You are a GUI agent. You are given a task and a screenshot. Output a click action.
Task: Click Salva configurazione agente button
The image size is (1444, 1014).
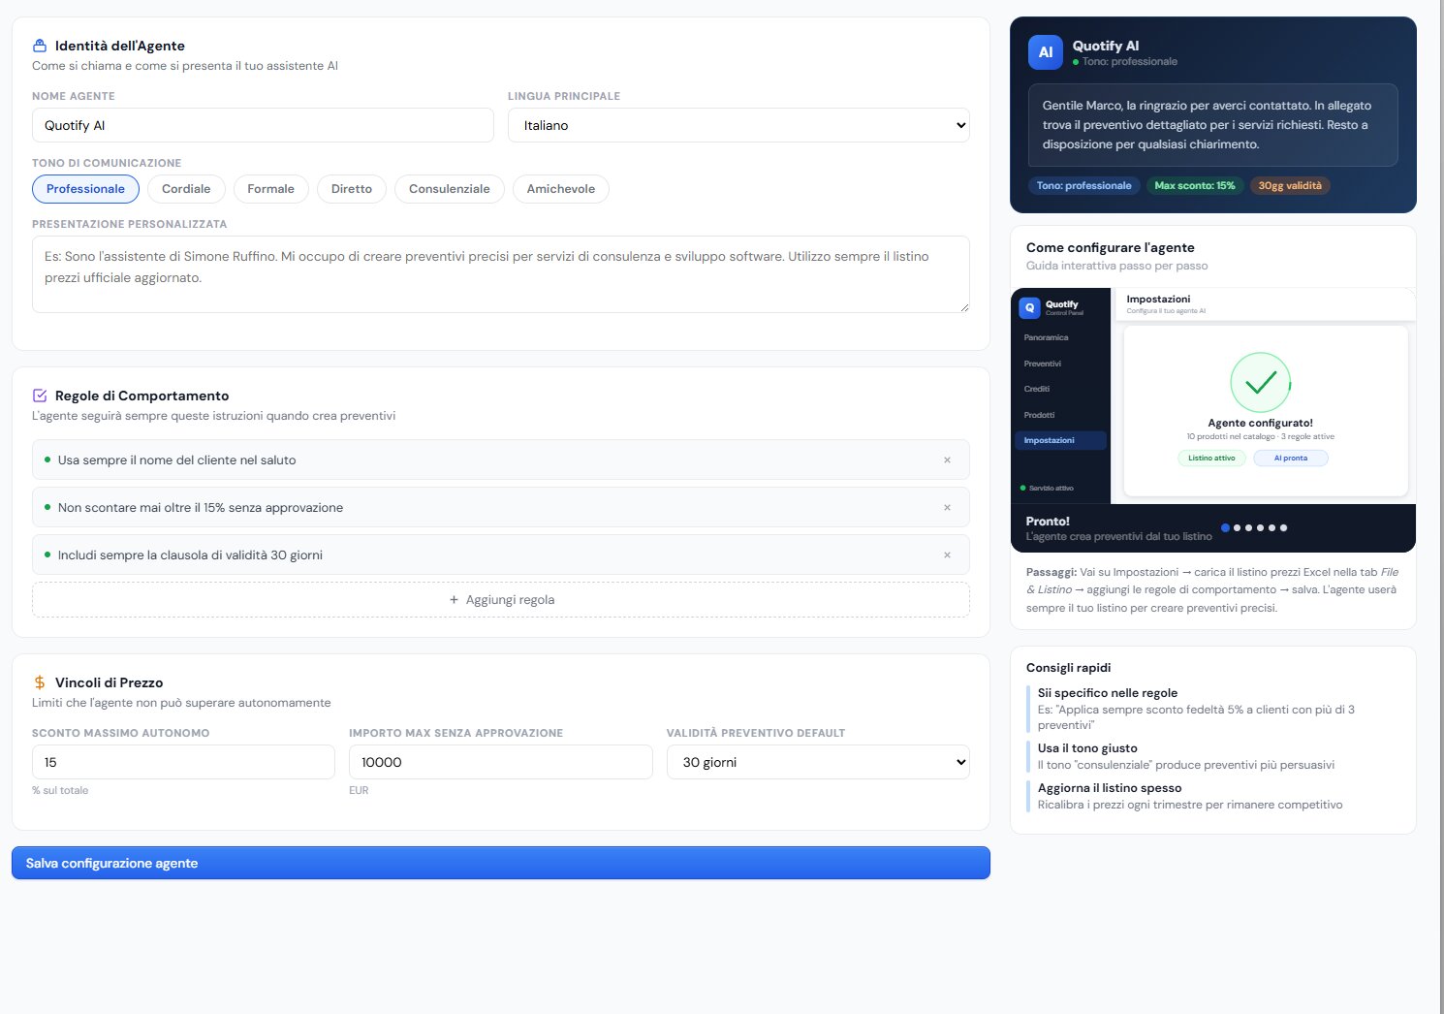tap(501, 863)
